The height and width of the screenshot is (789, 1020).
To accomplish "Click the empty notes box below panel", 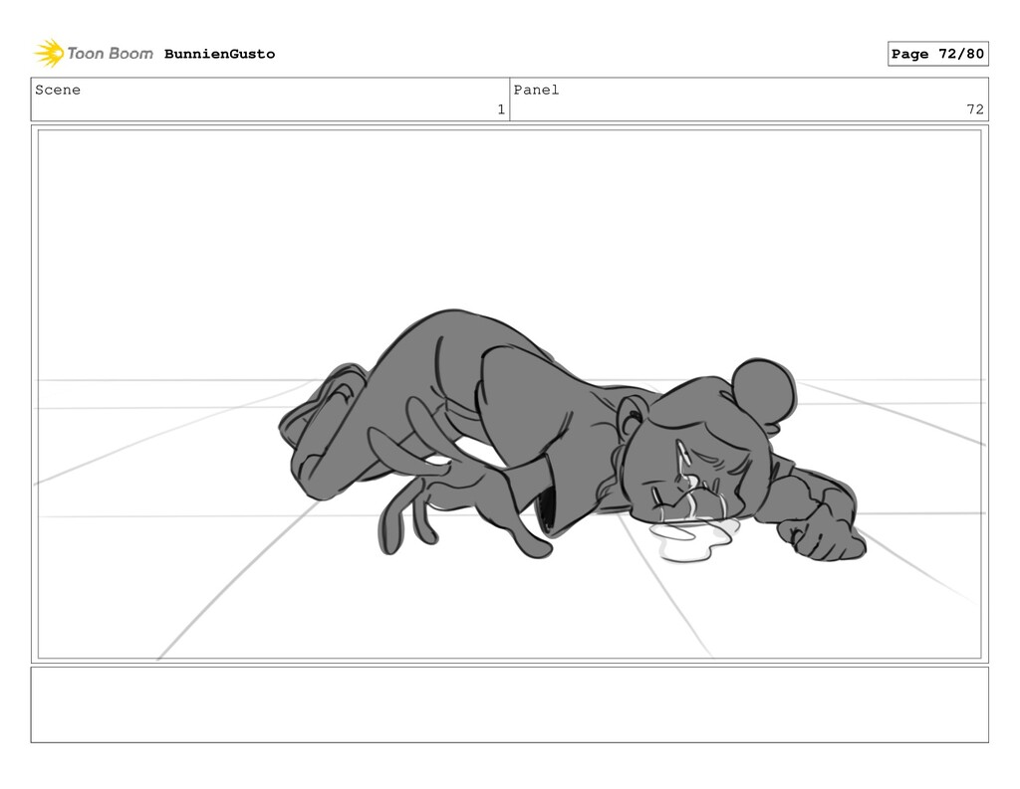I will click(x=509, y=704).
